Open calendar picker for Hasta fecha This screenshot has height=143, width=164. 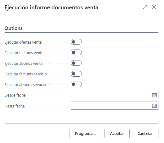tap(154, 106)
